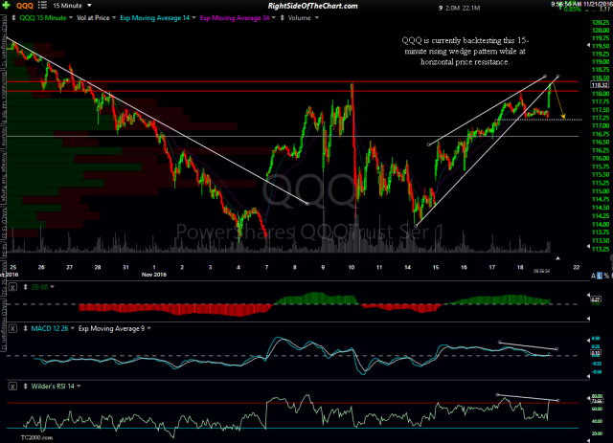Click the green plus add-indicator icon
The width and height of the screenshot is (613, 443).
(x=7, y=5)
